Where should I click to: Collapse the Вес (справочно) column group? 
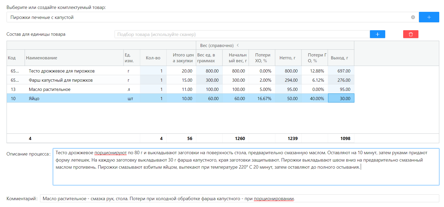(238, 45)
